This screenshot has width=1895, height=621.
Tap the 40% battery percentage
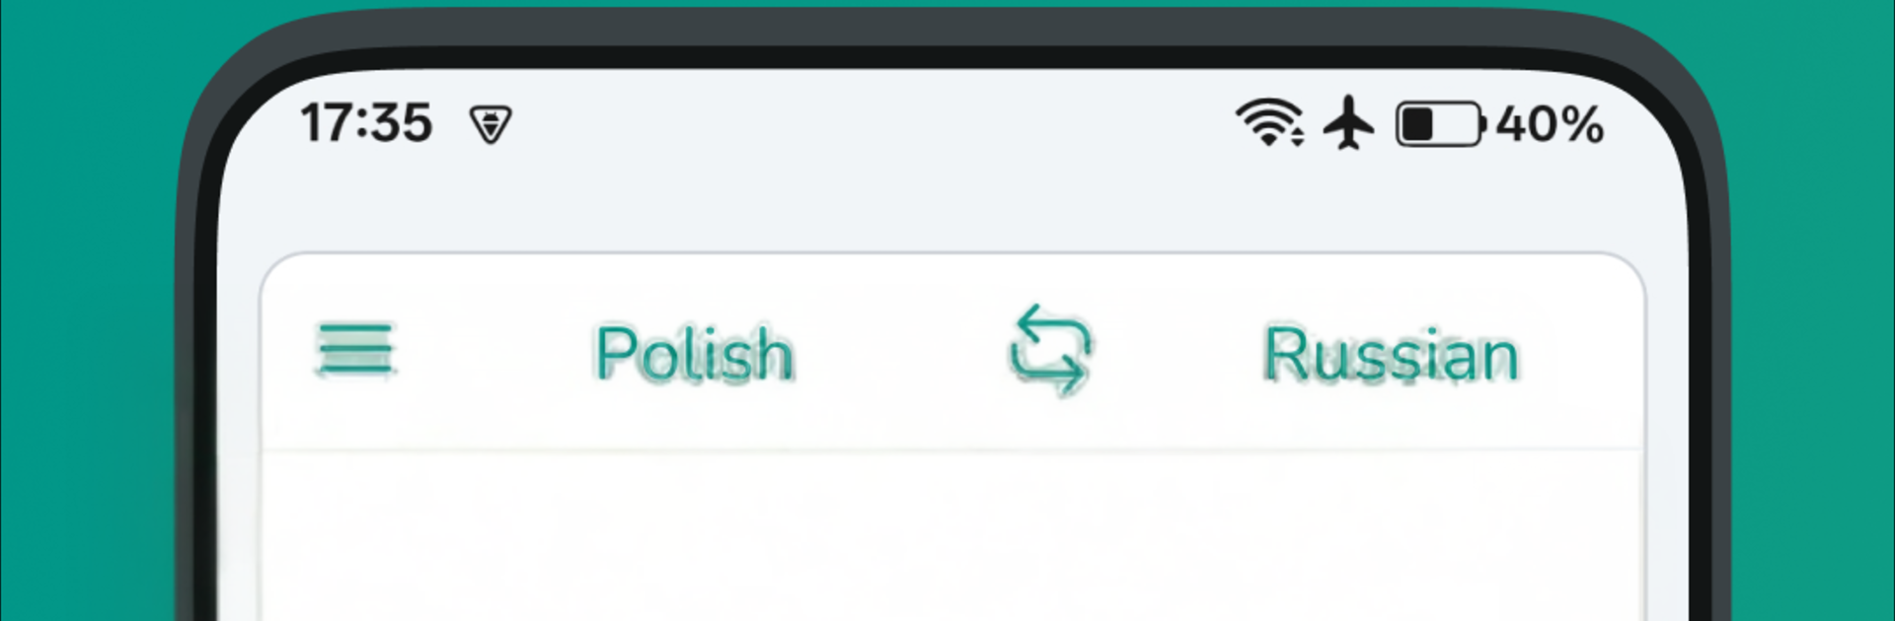(x=1550, y=125)
